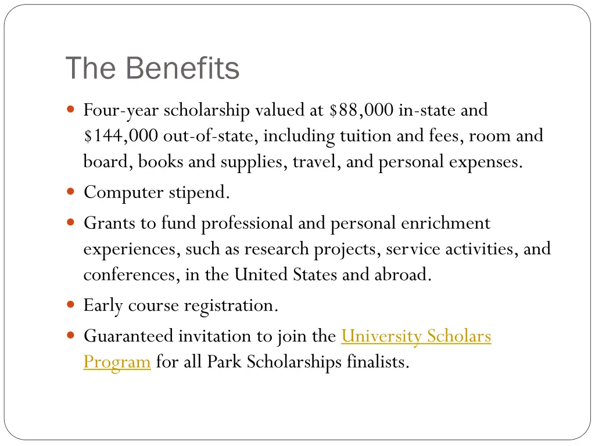Click the words personal expenses

coord(450,163)
